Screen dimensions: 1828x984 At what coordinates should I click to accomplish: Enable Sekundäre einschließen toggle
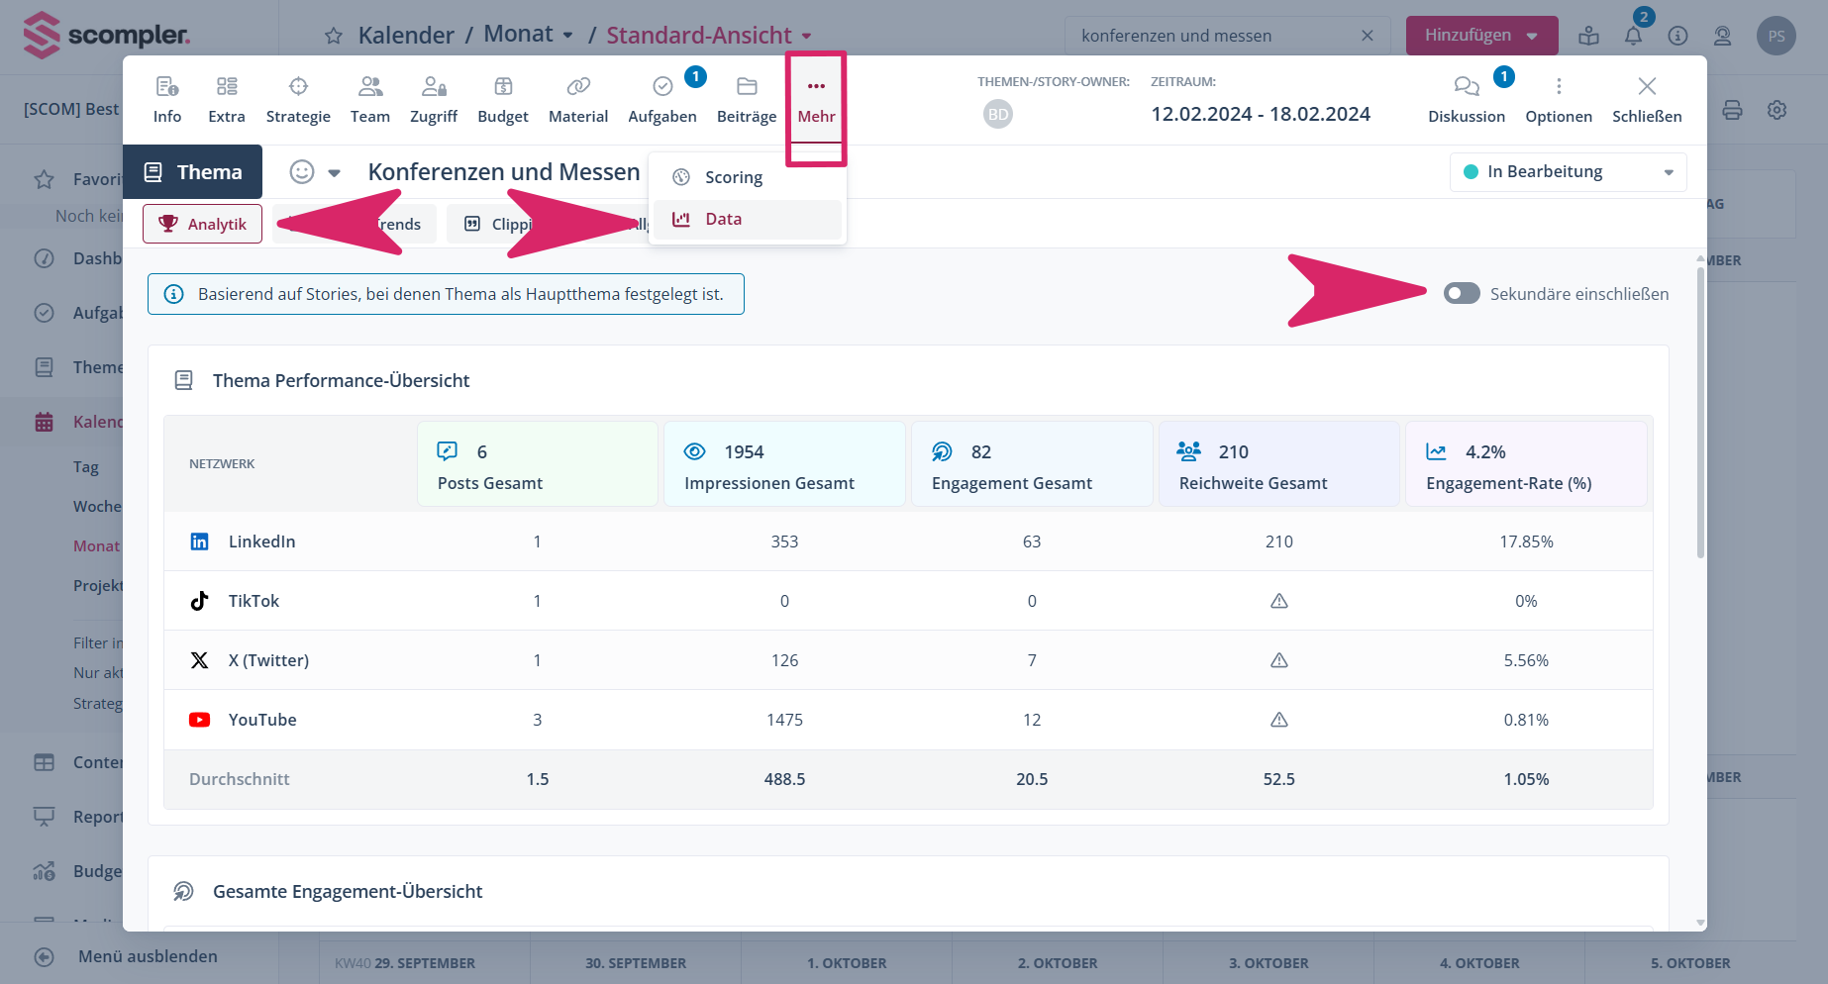[x=1461, y=294]
